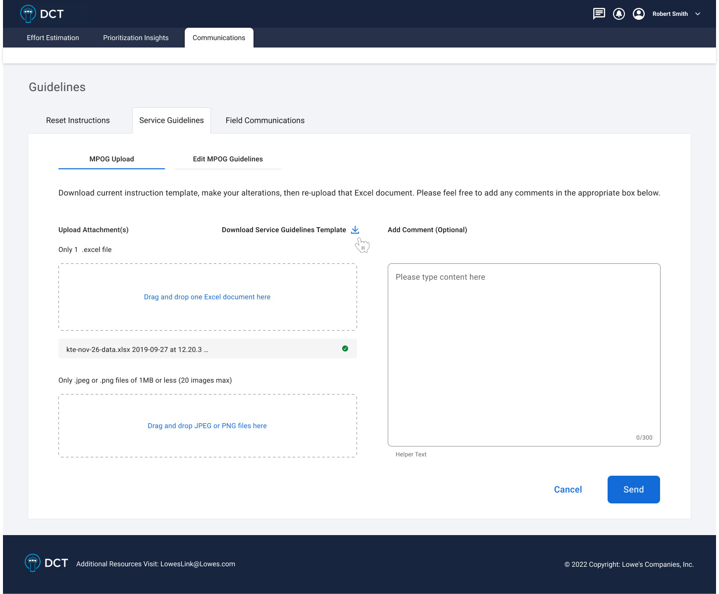Open the notifications bell icon

coord(618,14)
